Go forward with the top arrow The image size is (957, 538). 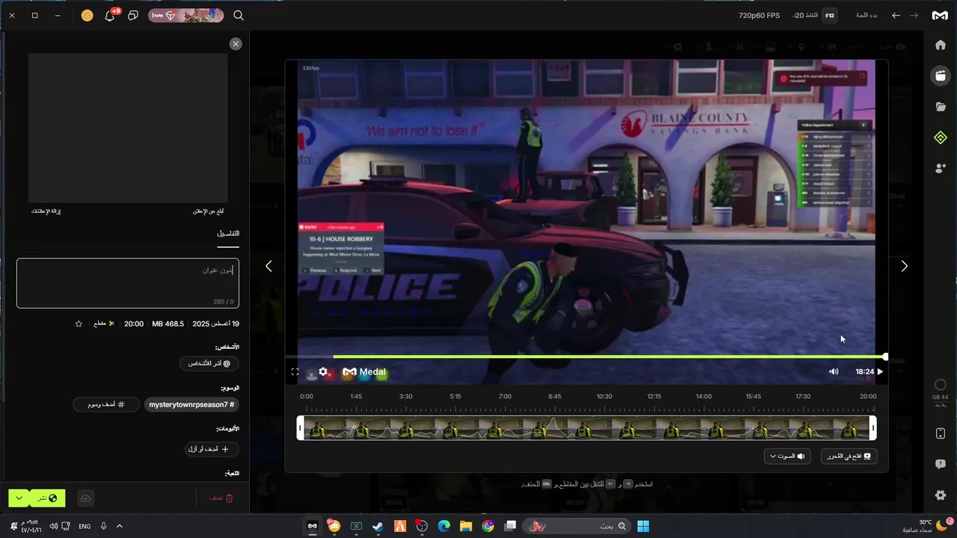[914, 15]
